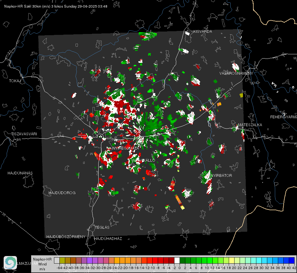
Task: Click the VÁSÁROSNAMÉNY city label
Action: [x=236, y=73]
